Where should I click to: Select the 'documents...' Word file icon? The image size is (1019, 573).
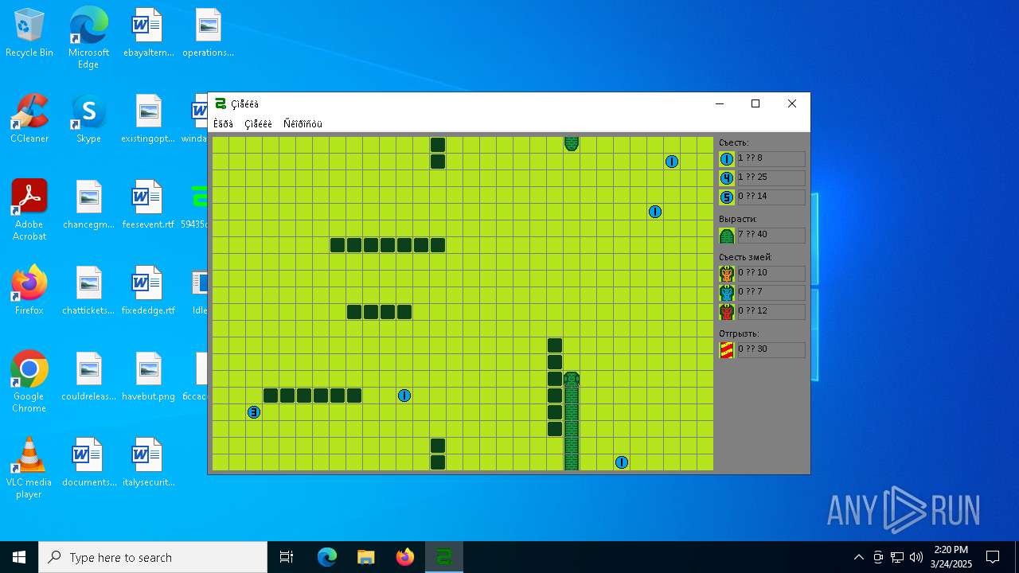[x=88, y=462]
